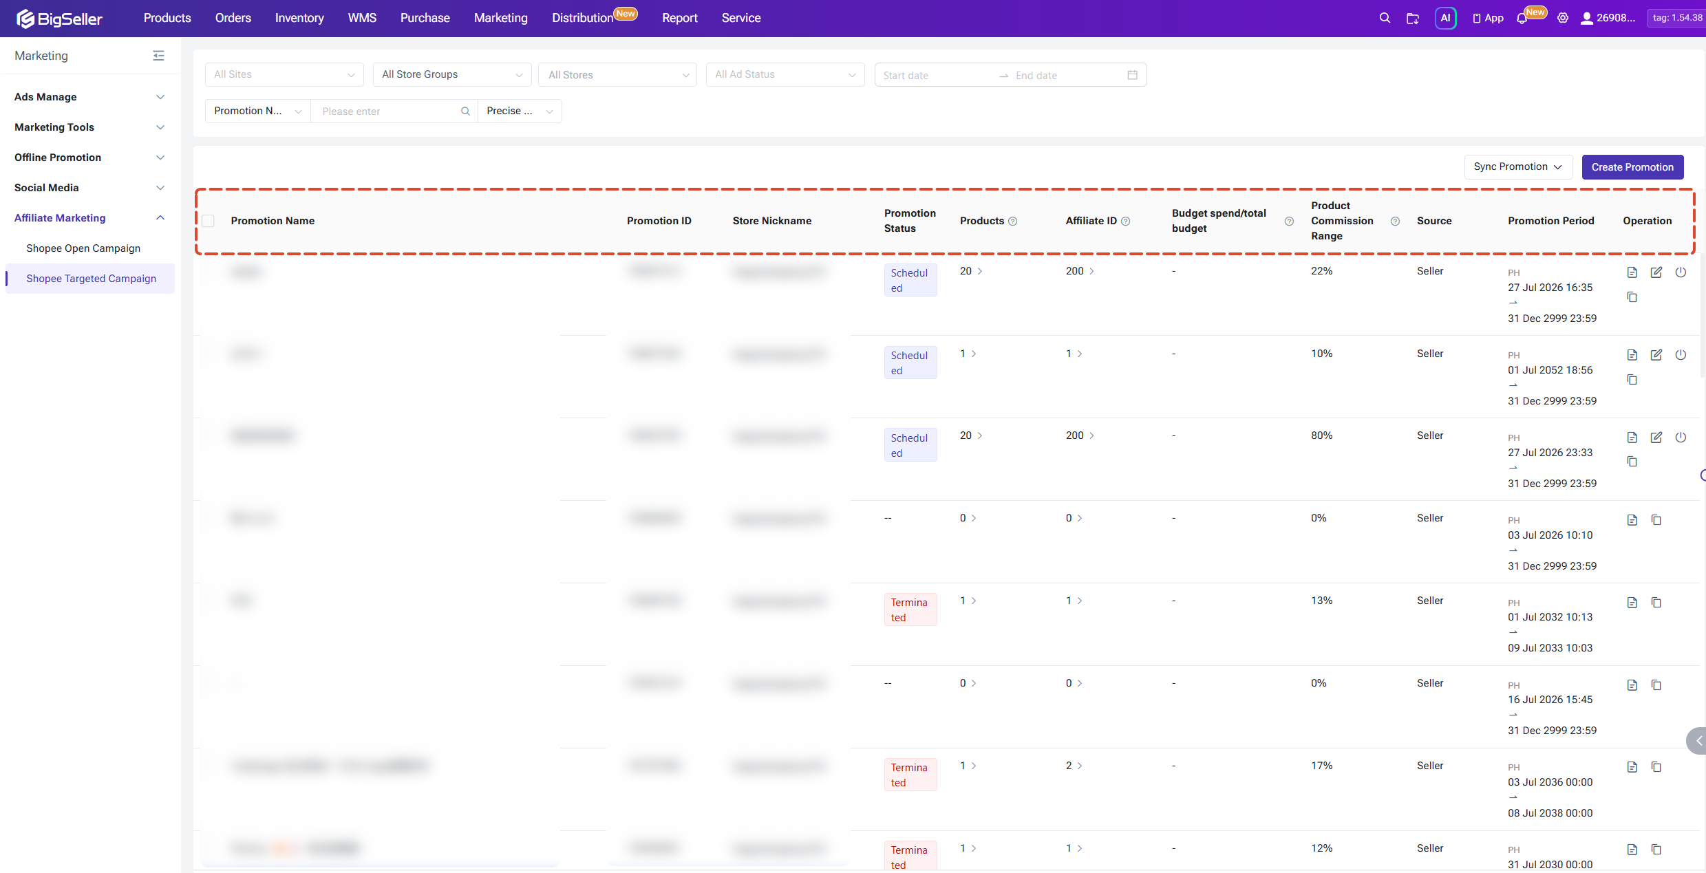Collapse the Marketing sidebar menu icon
Screen dimensions: 1706x873
click(x=158, y=56)
